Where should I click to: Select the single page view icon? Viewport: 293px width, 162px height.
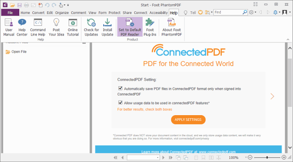point(196,158)
